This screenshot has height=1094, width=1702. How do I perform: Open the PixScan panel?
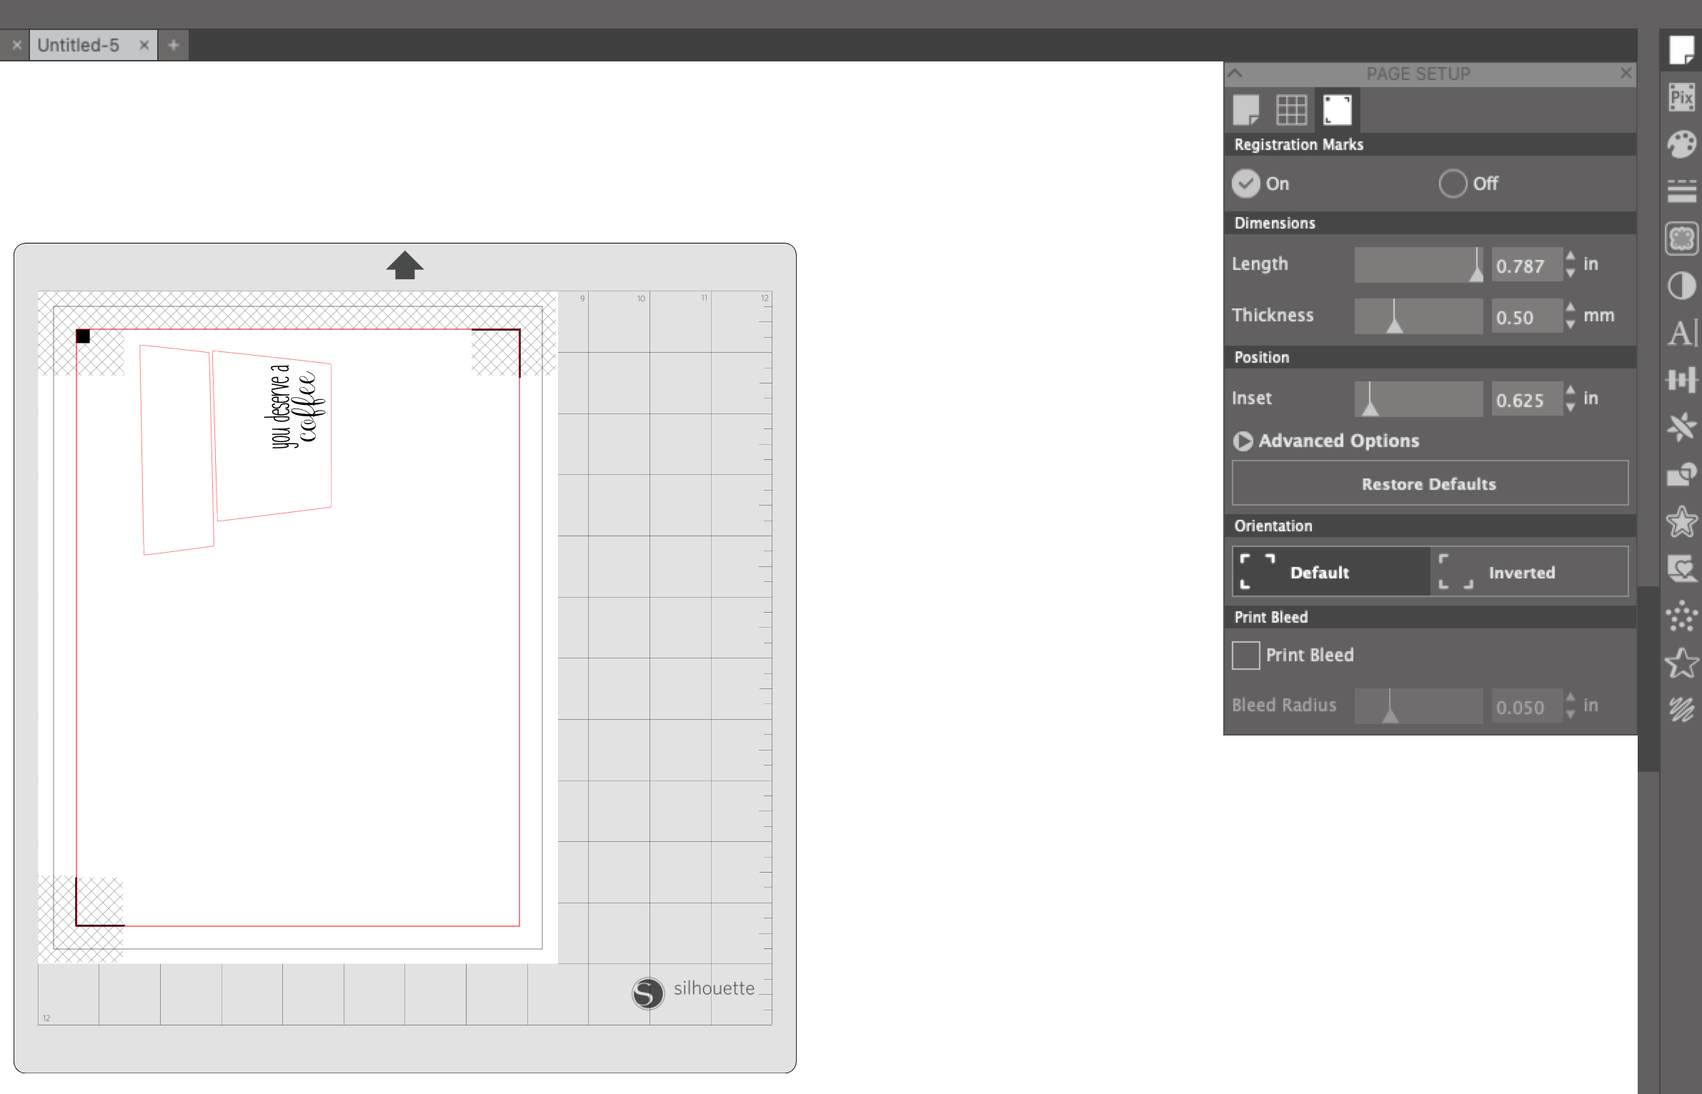pyautogui.click(x=1682, y=96)
